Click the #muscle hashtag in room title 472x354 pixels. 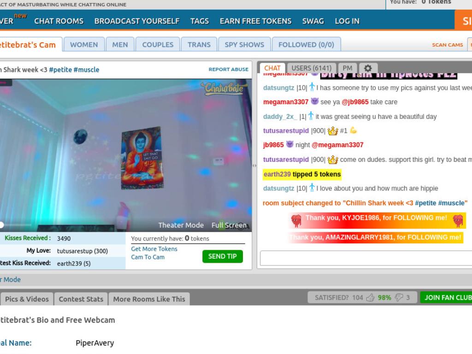pos(86,70)
